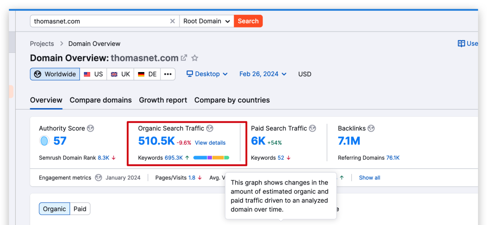Click the orange Search button
Screen dimensions: 487x225
248,21
